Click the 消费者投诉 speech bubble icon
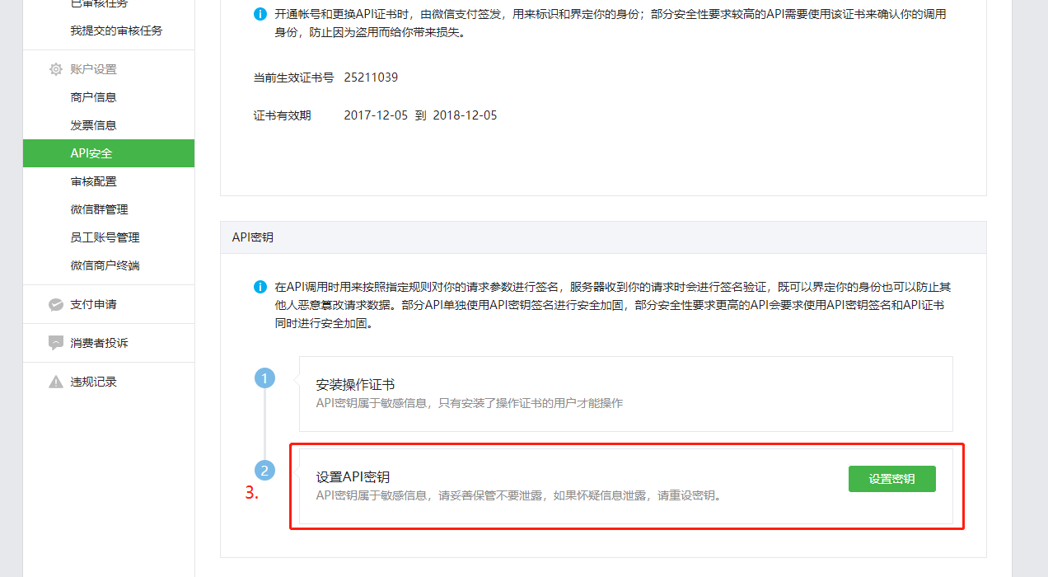Screen dimensions: 1048x577 pyautogui.click(x=56, y=343)
